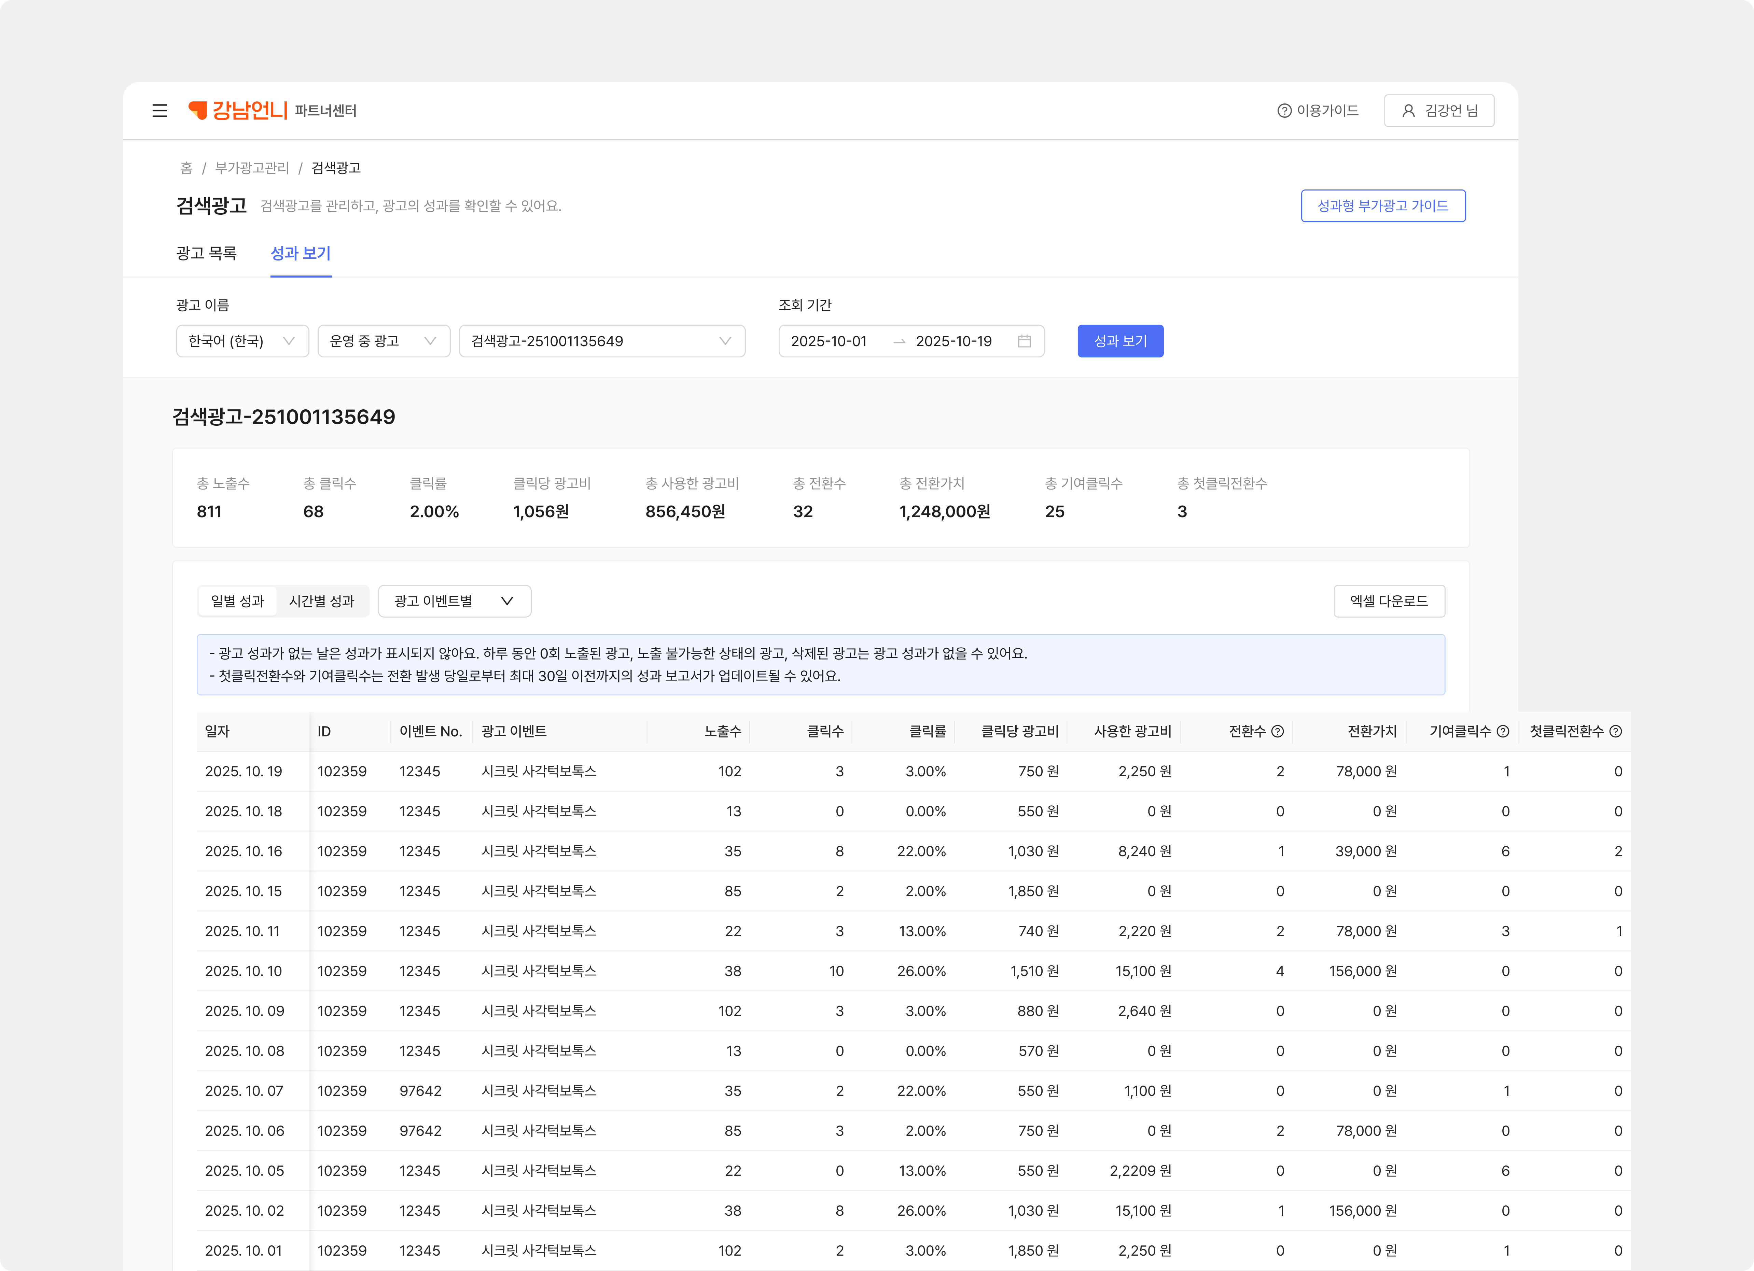Click the 부가광고관리 breadcrumb link
The image size is (1754, 1271).
251,168
